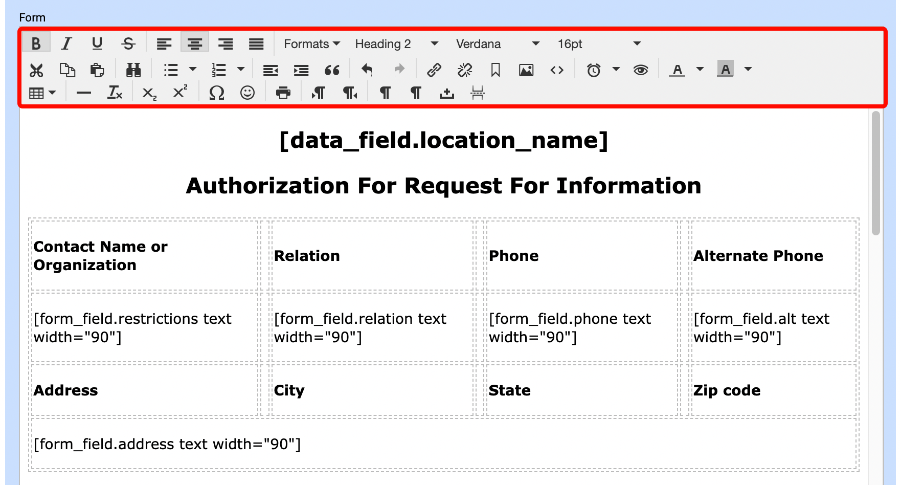Toggle Italic formatting

(x=66, y=44)
